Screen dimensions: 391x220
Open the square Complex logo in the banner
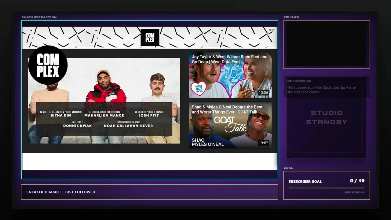[150, 37]
